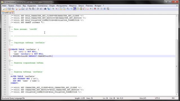Toggle word wrap toolbar icon
The width and height of the screenshot is (180, 101).
pyautogui.click(x=68, y=9)
